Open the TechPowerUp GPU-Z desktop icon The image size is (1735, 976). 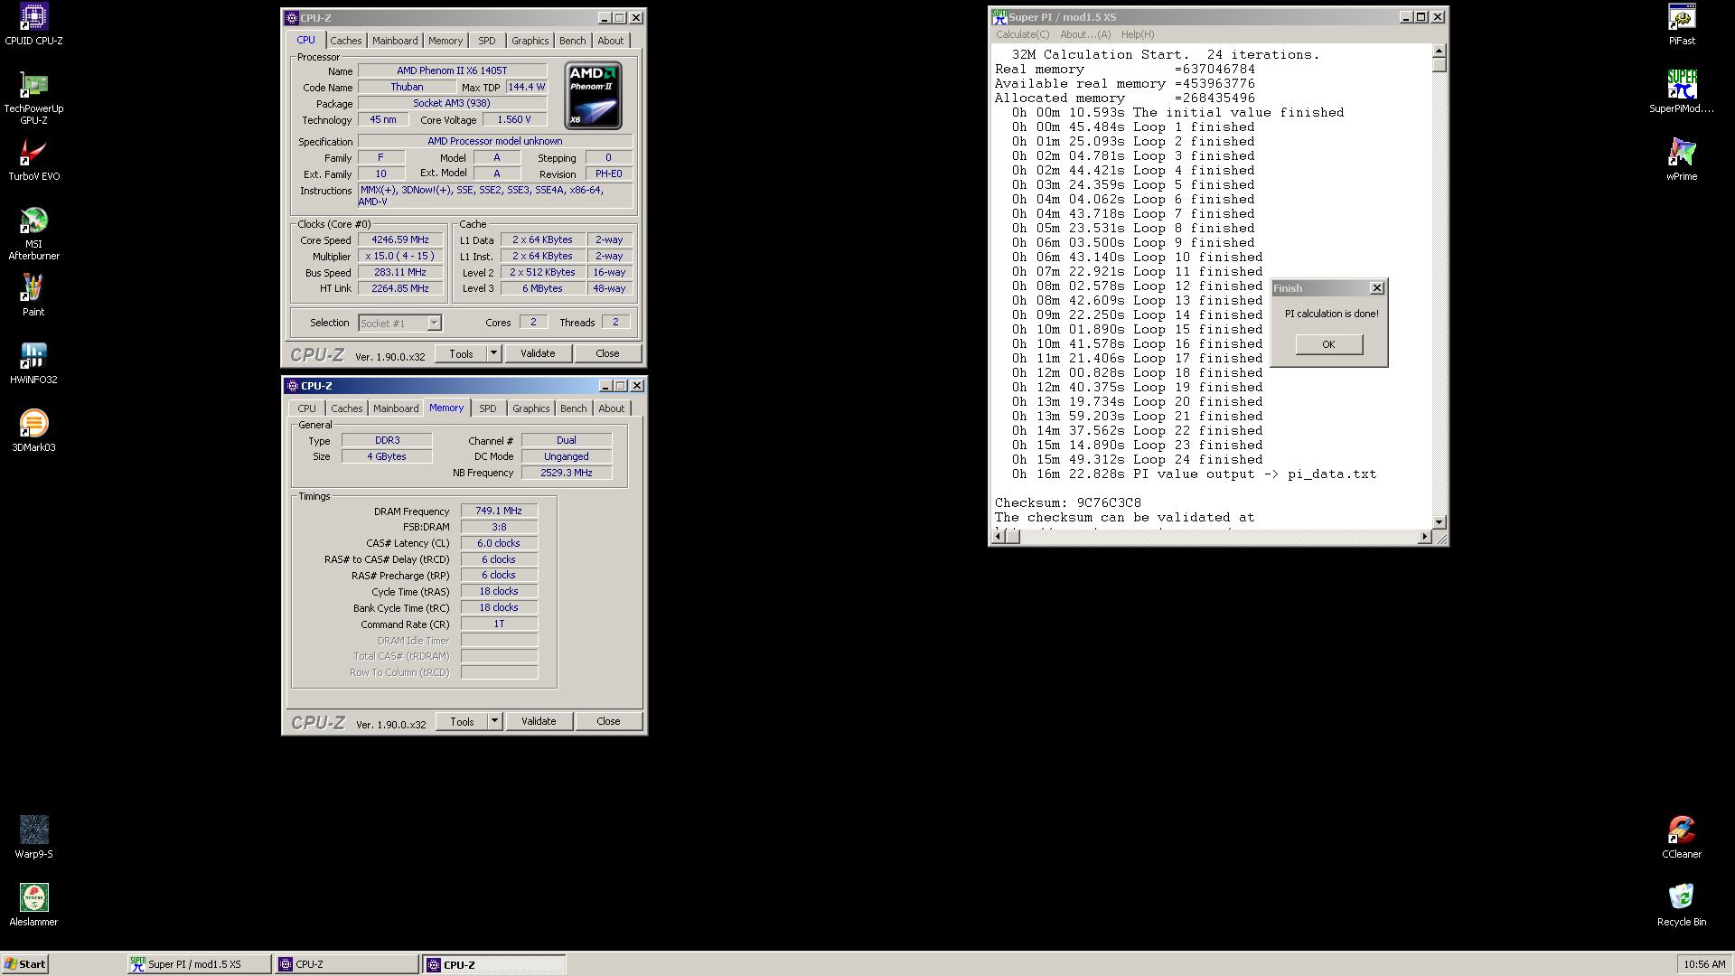click(x=33, y=98)
